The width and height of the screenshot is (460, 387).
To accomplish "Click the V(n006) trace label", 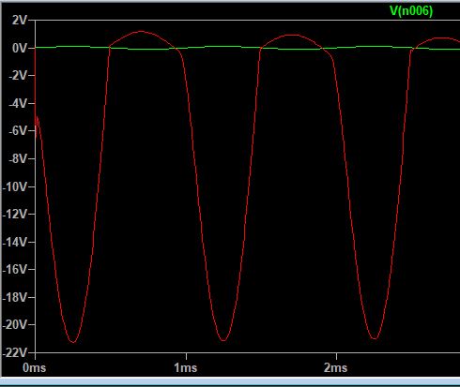I will click(411, 11).
